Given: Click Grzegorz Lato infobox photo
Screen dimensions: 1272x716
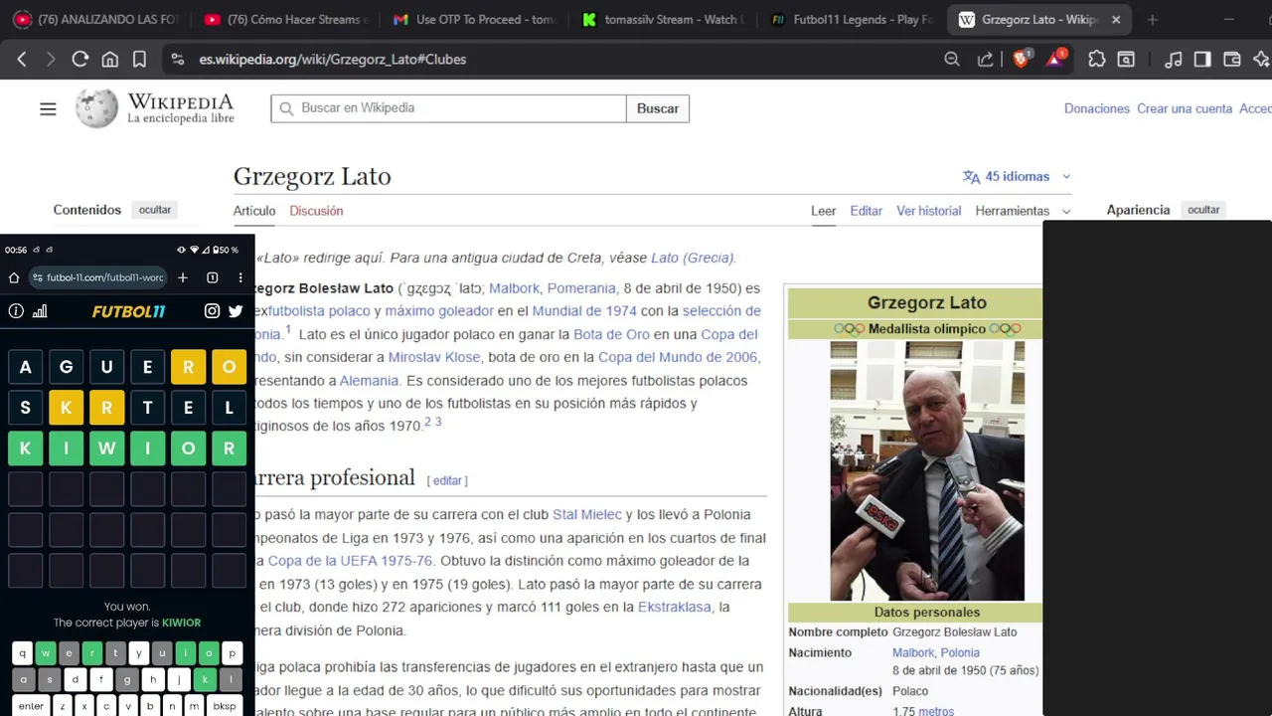Looking at the screenshot, I should point(927,471).
